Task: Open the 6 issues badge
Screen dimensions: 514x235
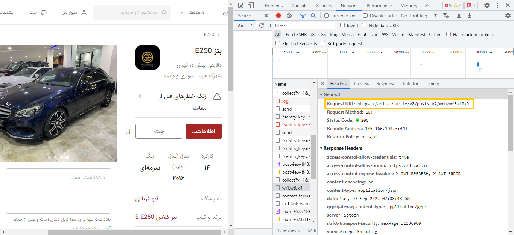Action: coord(471,5)
